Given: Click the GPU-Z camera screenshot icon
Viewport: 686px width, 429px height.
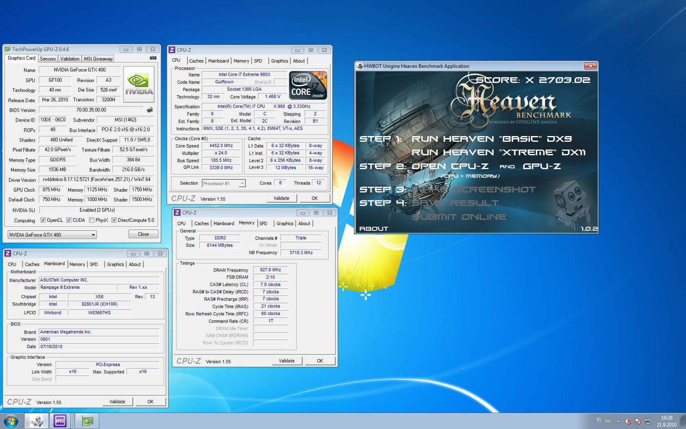Looking at the screenshot, I should pos(153,58).
